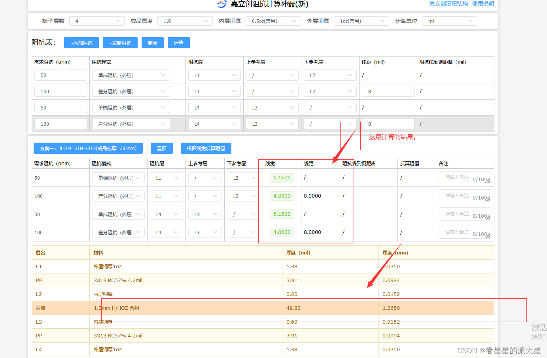547x358 pixels.
Task: Open the second row 差分阻抗 mode dropdown in 阻抗表
Action: [131, 91]
